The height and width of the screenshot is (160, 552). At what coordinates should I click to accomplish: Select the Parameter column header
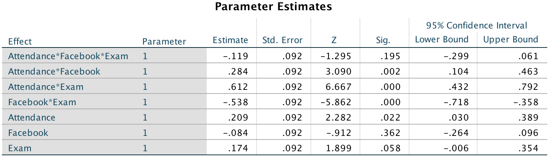164,41
